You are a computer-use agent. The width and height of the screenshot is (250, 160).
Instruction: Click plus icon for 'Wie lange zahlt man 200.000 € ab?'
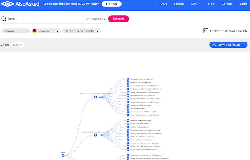(x=128, y=79)
